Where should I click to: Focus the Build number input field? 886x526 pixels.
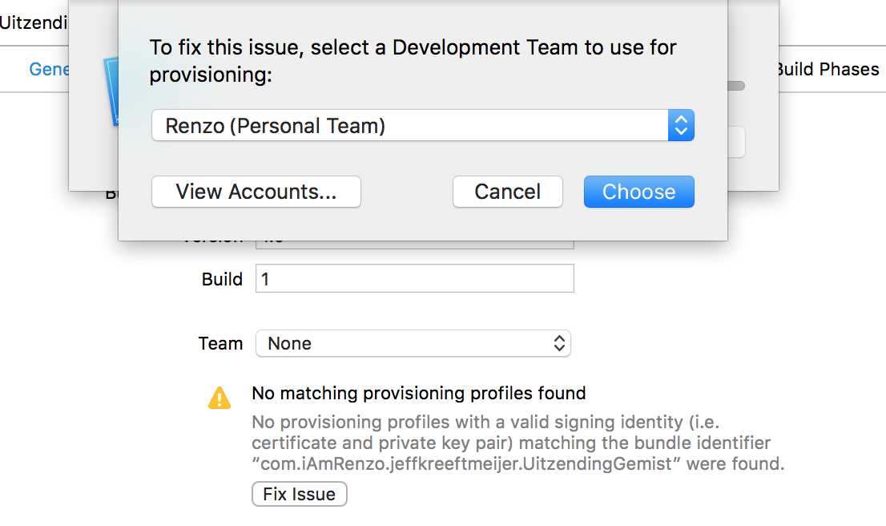[x=414, y=279]
